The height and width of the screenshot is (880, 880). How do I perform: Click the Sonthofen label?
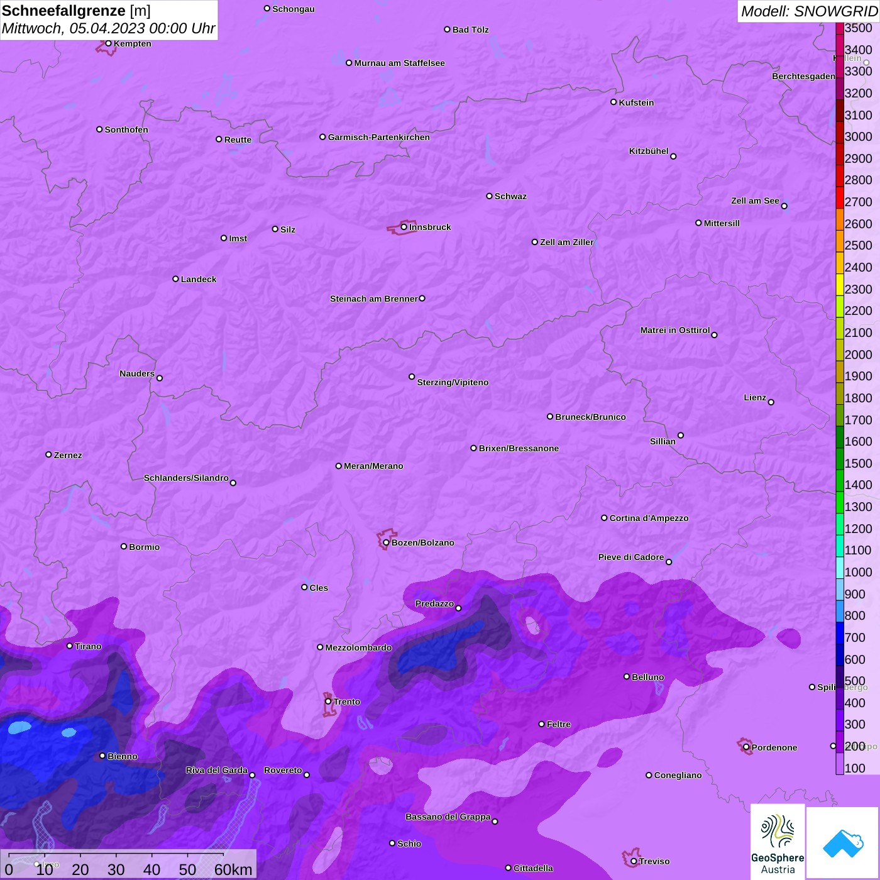pos(126,129)
